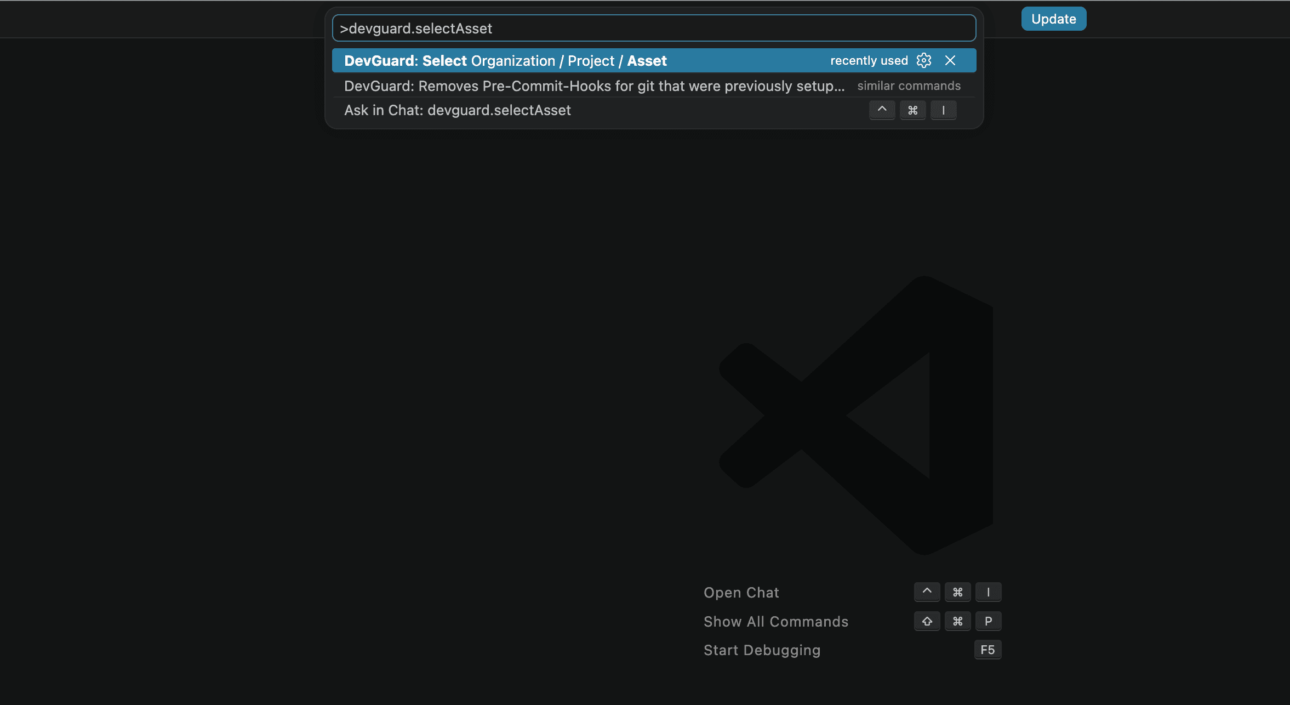This screenshot has width=1290, height=705.
Task: Click the Show All Commands hint
Action: 776,622
